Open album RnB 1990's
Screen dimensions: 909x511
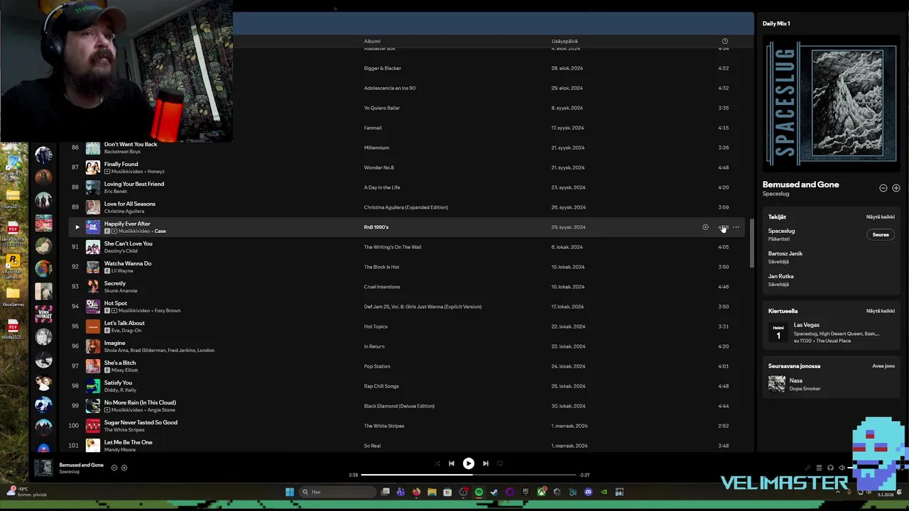pos(376,227)
